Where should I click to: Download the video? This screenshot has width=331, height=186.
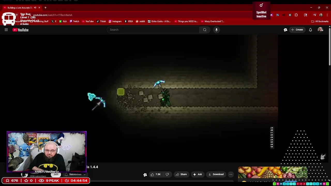coord(216,174)
